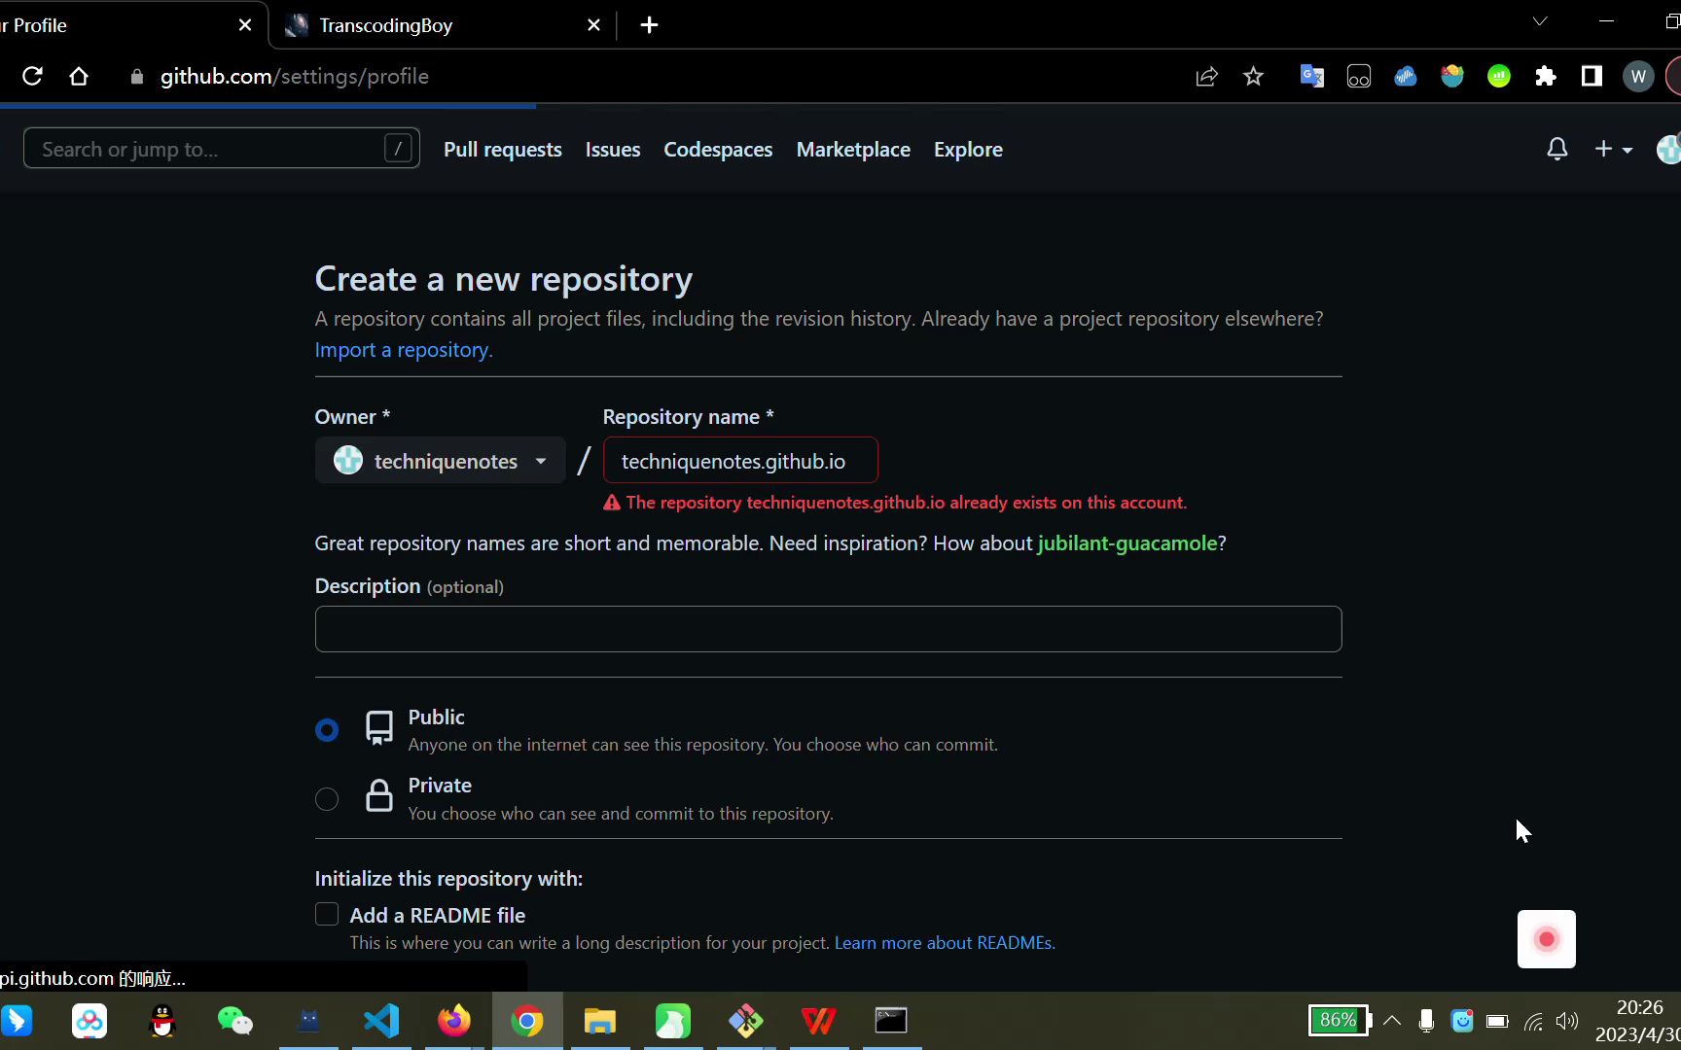Open GitHub notifications bell
This screenshot has height=1050, width=1681.
coord(1557,149)
